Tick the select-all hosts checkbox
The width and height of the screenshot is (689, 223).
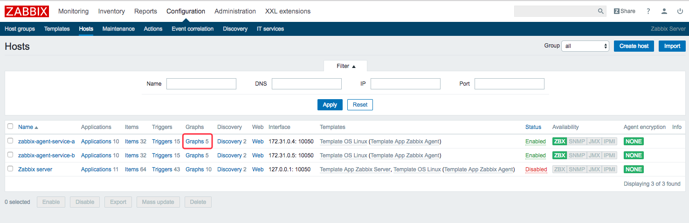click(10, 126)
